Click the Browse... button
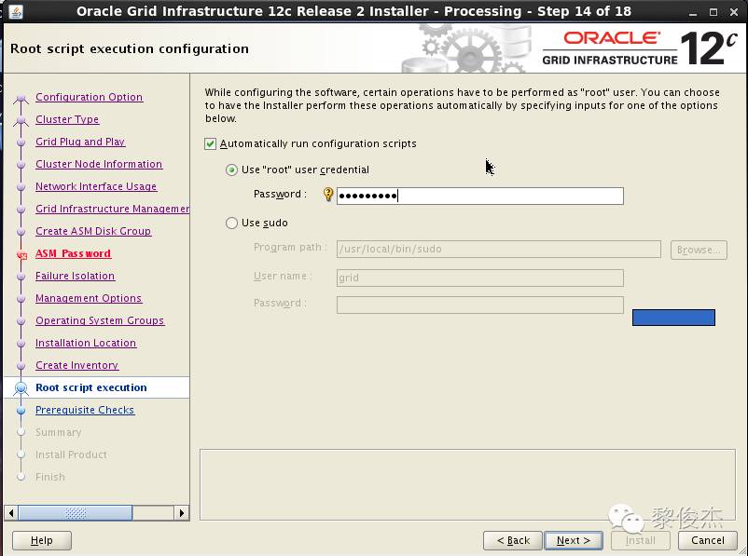The width and height of the screenshot is (748, 556). coord(699,250)
